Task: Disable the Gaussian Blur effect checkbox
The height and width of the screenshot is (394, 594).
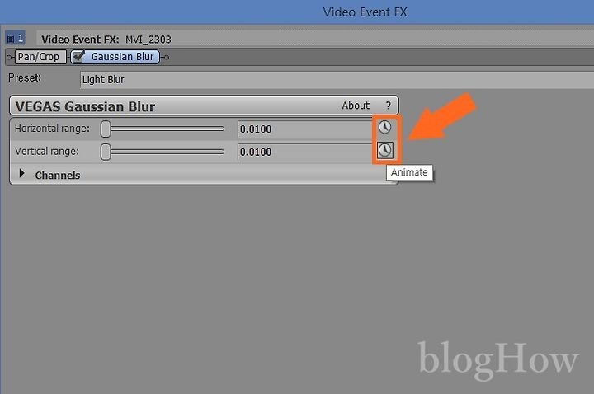Action: [78, 57]
